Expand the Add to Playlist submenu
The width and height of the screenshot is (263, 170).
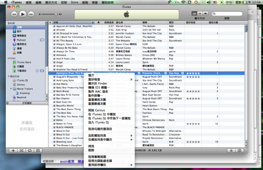pyautogui.click(x=109, y=136)
